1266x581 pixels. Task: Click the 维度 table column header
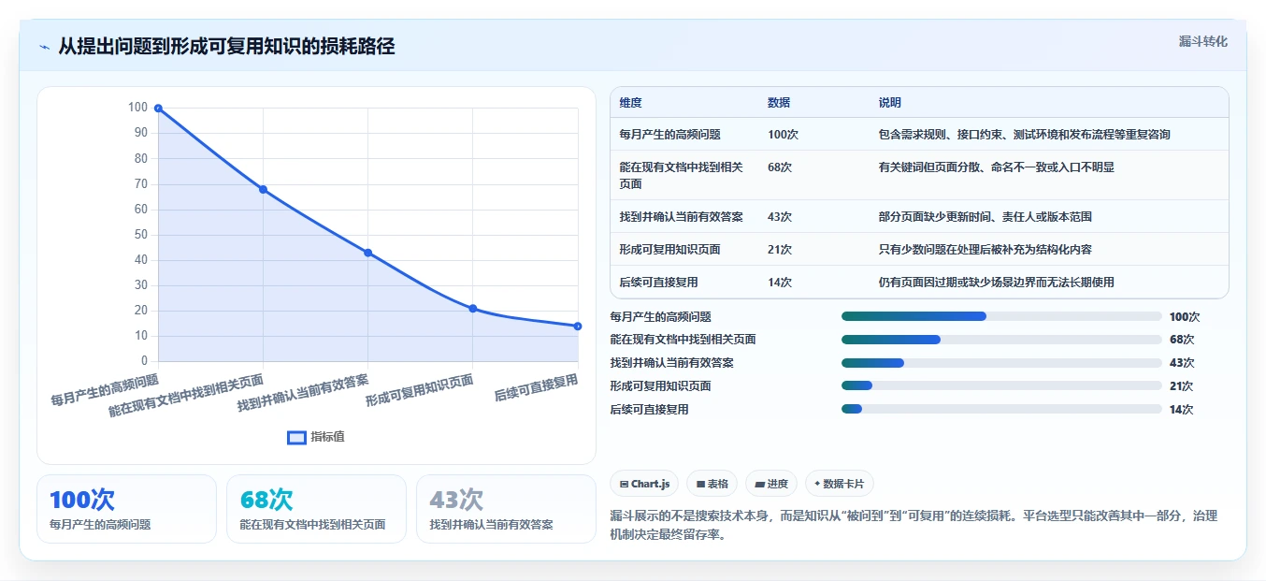[x=631, y=103]
